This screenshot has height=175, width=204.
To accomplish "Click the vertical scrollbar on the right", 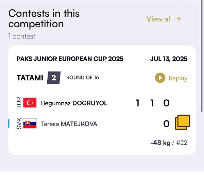I will pos(202,56).
